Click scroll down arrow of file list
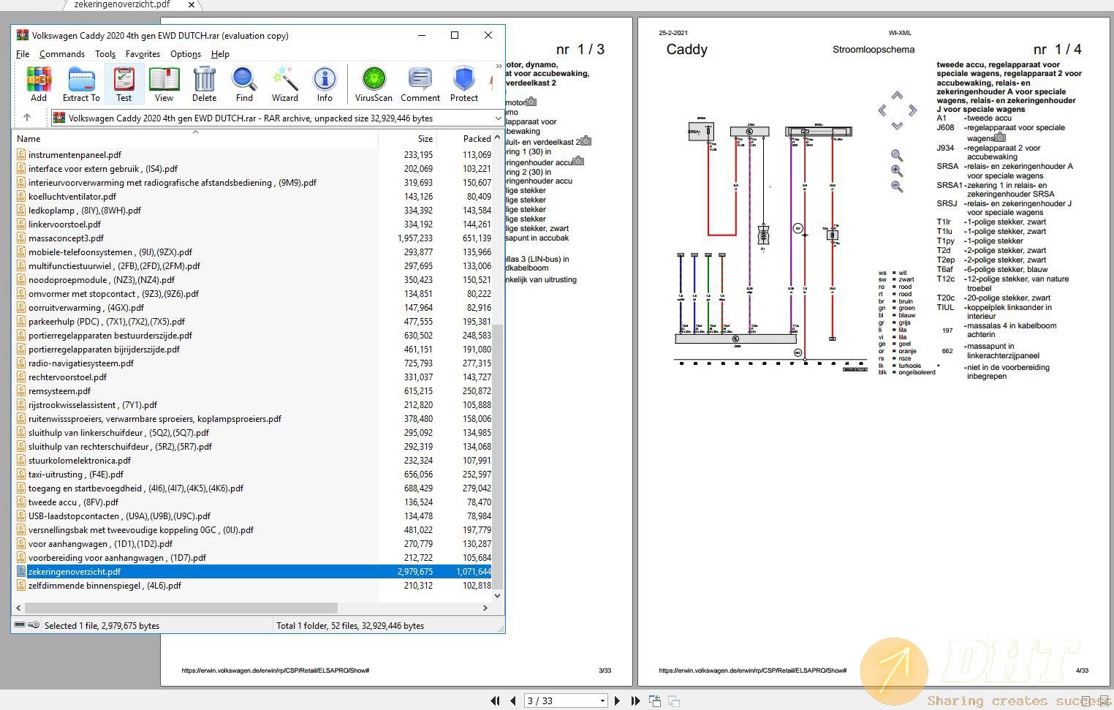The width and height of the screenshot is (1114, 710). (x=498, y=595)
